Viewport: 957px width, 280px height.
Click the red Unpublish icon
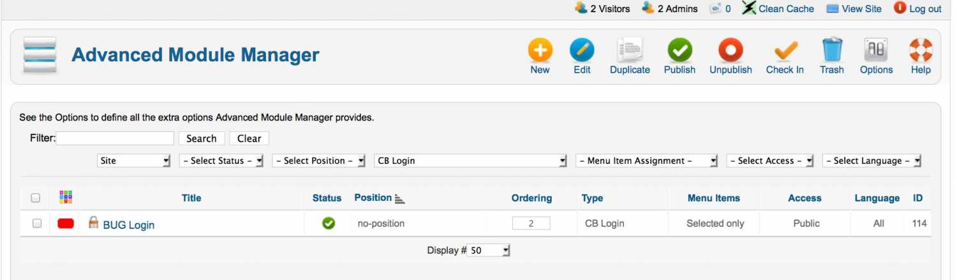tap(731, 50)
